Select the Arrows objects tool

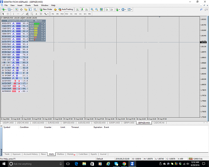click(45, 14)
